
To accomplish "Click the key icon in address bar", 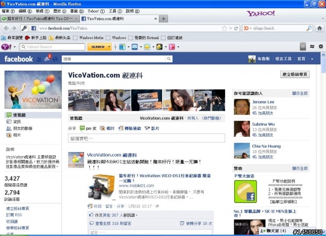I will (24, 28).
